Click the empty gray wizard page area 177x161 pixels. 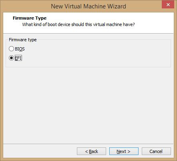[88, 105]
